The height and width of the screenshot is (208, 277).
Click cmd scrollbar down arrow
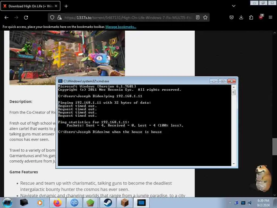coord(233,164)
